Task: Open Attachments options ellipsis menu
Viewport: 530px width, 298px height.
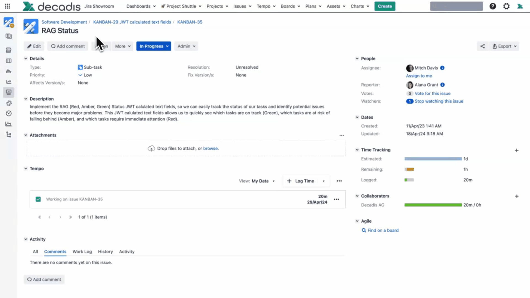Action: pos(341,135)
